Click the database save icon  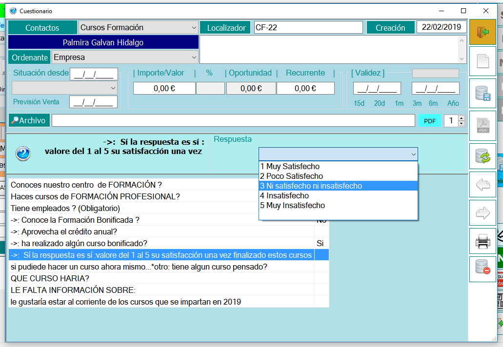[x=483, y=93]
